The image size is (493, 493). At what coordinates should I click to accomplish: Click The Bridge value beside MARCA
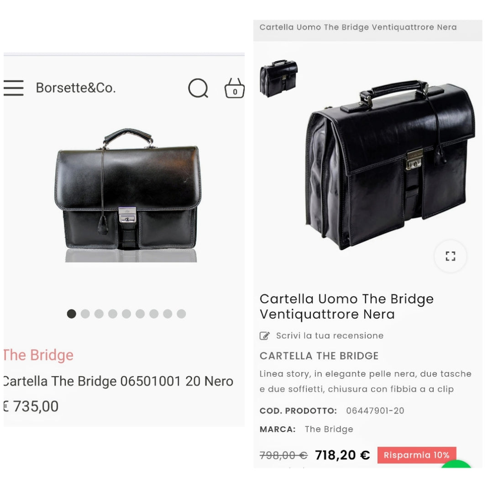coord(329,429)
